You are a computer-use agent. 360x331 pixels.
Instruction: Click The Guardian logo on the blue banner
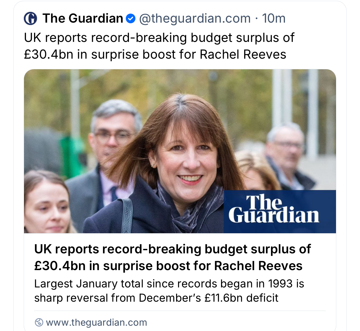pyautogui.click(x=273, y=209)
